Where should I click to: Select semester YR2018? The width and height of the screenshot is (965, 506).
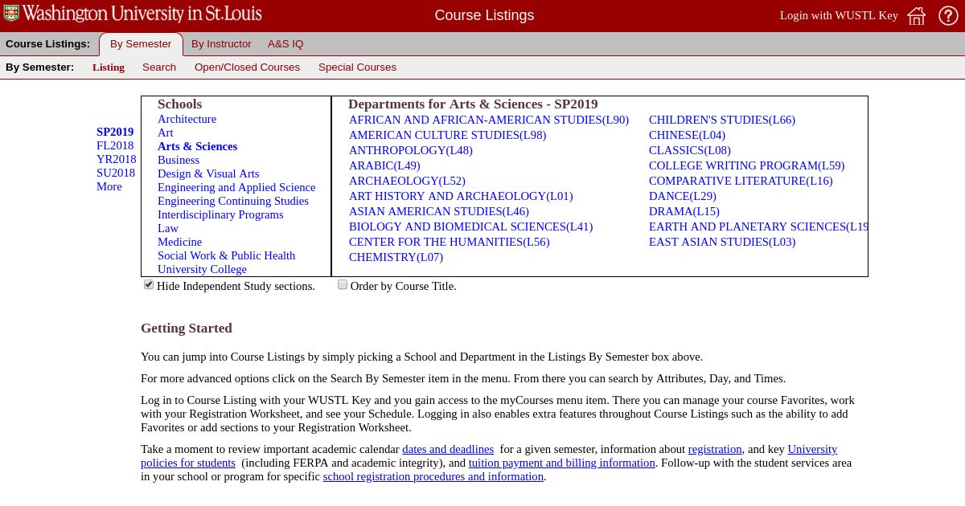tap(116, 159)
